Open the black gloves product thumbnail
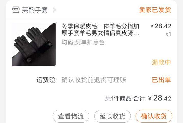 (x=34, y=44)
